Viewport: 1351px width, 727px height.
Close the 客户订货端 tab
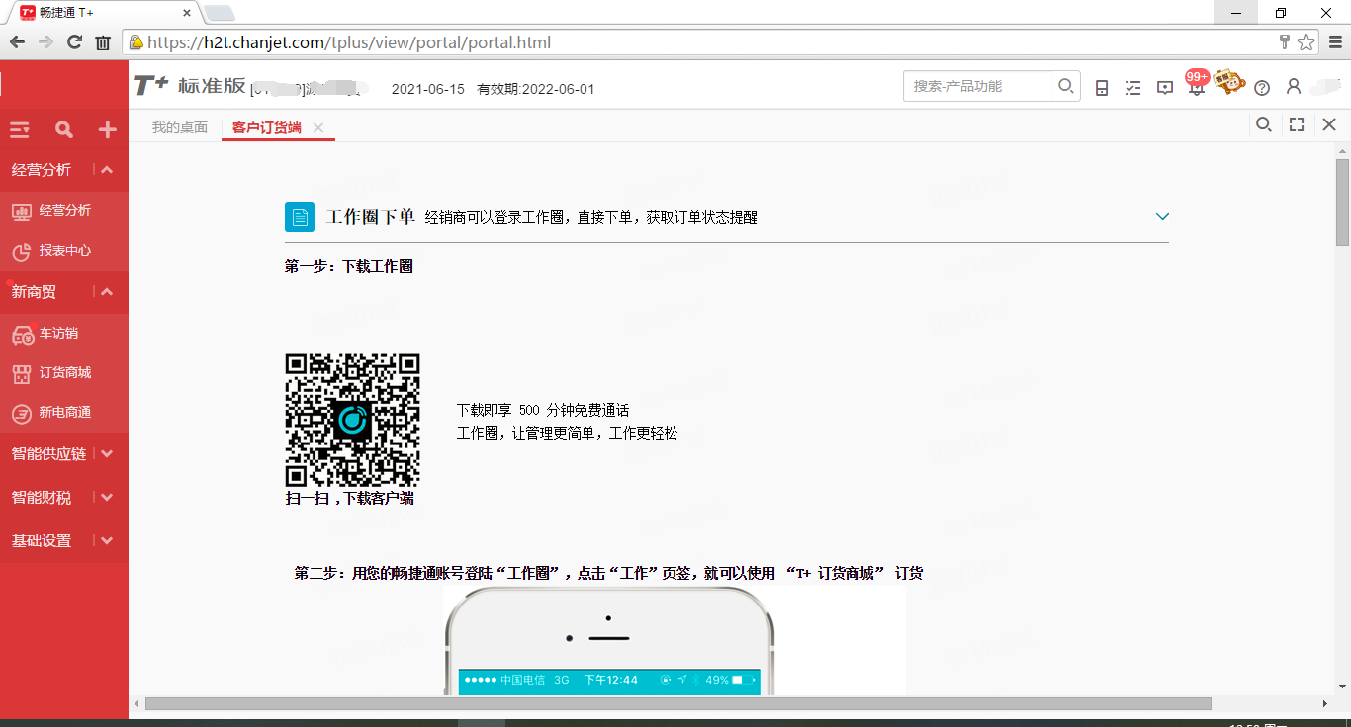click(318, 127)
